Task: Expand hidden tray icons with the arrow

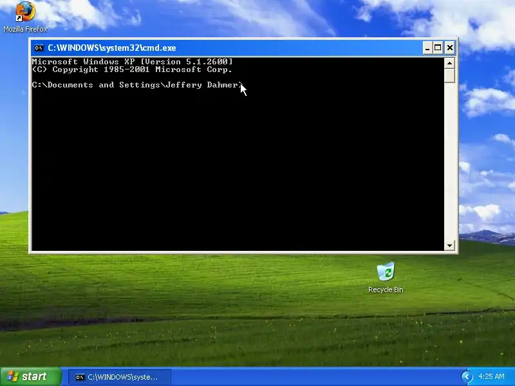Action: point(467,376)
